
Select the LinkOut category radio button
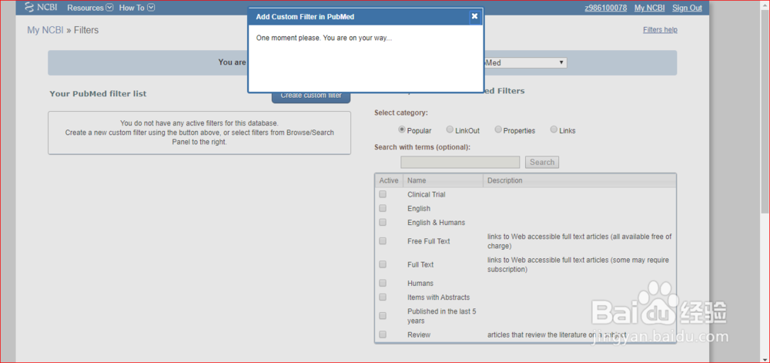click(x=450, y=129)
